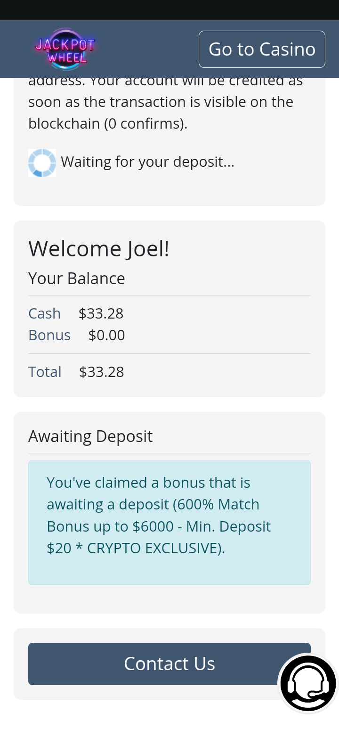Open the live chat headset icon
Screen dimensions: 339x754
tap(308, 683)
